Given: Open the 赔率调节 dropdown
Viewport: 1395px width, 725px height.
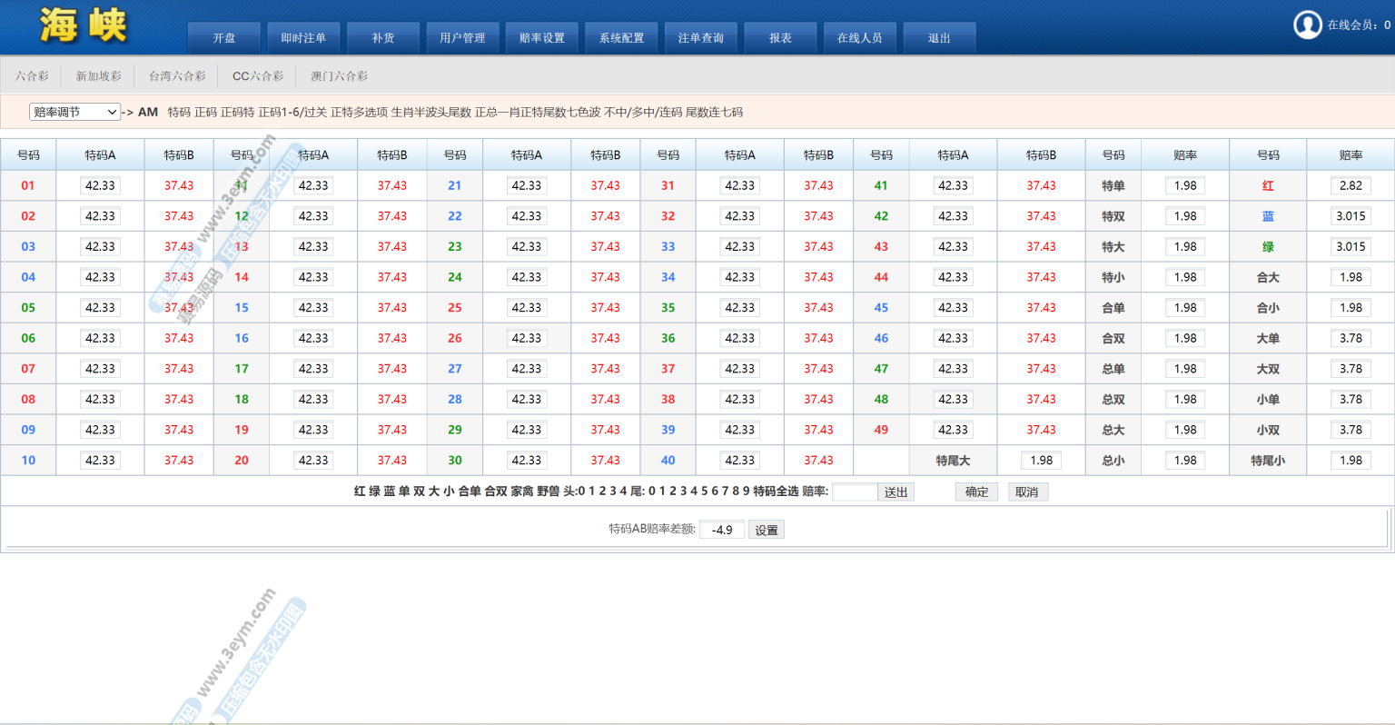Looking at the screenshot, I should point(74,112).
